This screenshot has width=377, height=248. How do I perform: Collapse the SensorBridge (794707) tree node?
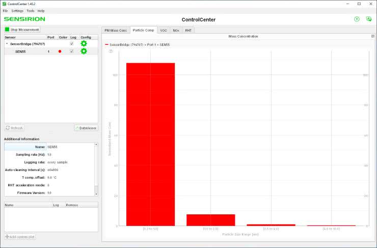[x=7, y=44]
